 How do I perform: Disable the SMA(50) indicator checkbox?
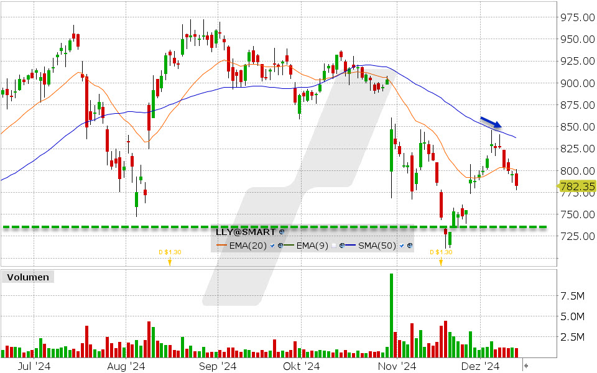402,246
